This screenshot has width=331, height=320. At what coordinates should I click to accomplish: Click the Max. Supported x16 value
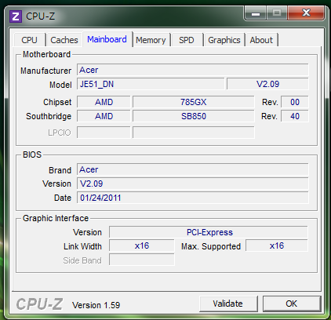(x=277, y=245)
